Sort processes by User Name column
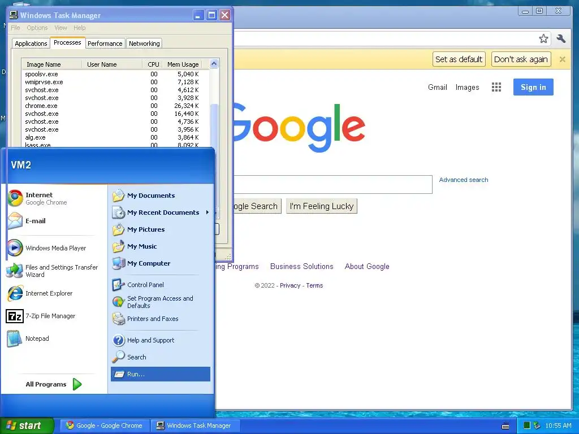Screen dimensions: 579x434 point(112,64)
